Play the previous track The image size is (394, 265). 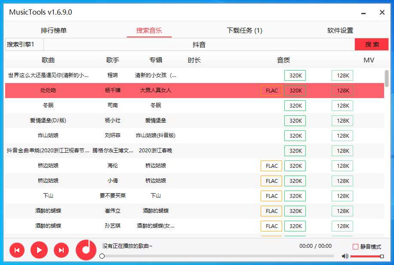click(x=17, y=250)
